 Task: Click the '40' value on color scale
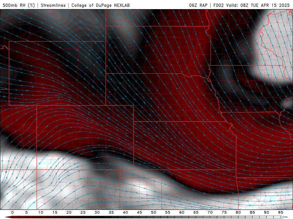[125, 212]
